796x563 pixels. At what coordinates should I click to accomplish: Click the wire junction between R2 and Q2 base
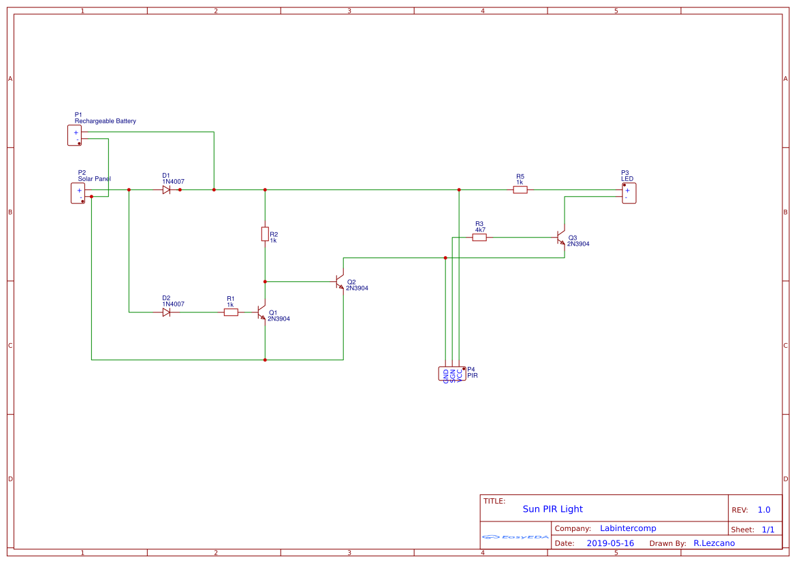(265, 281)
